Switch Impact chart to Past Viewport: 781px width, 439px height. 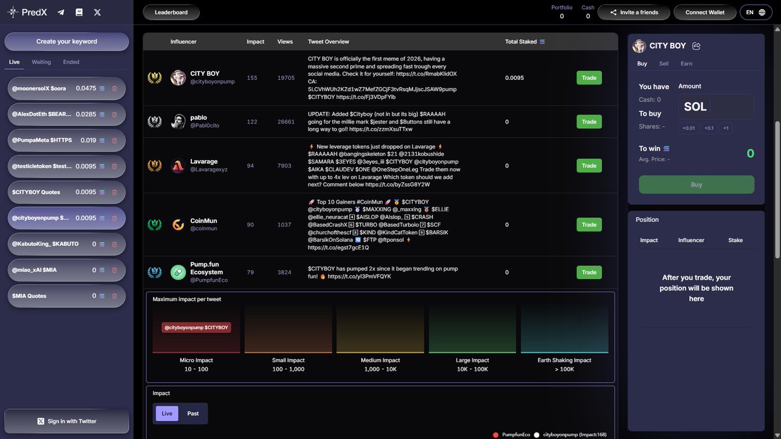point(193,414)
